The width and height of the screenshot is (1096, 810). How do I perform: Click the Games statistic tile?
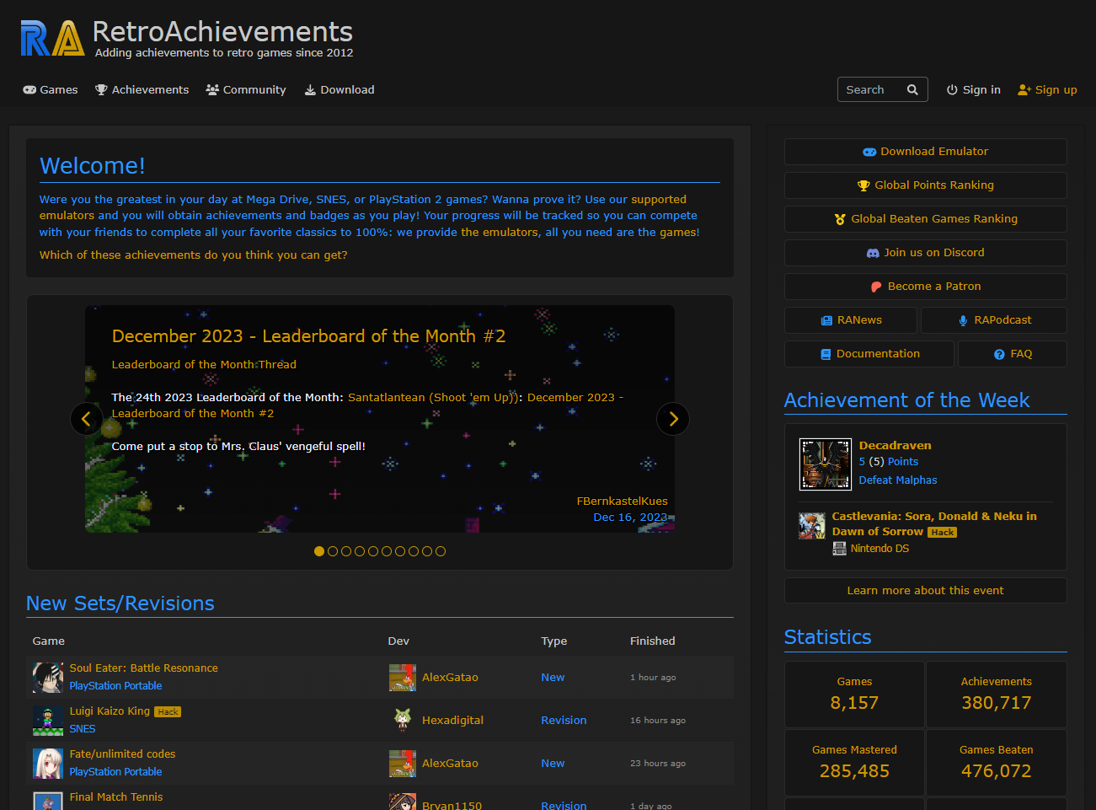[x=855, y=695]
